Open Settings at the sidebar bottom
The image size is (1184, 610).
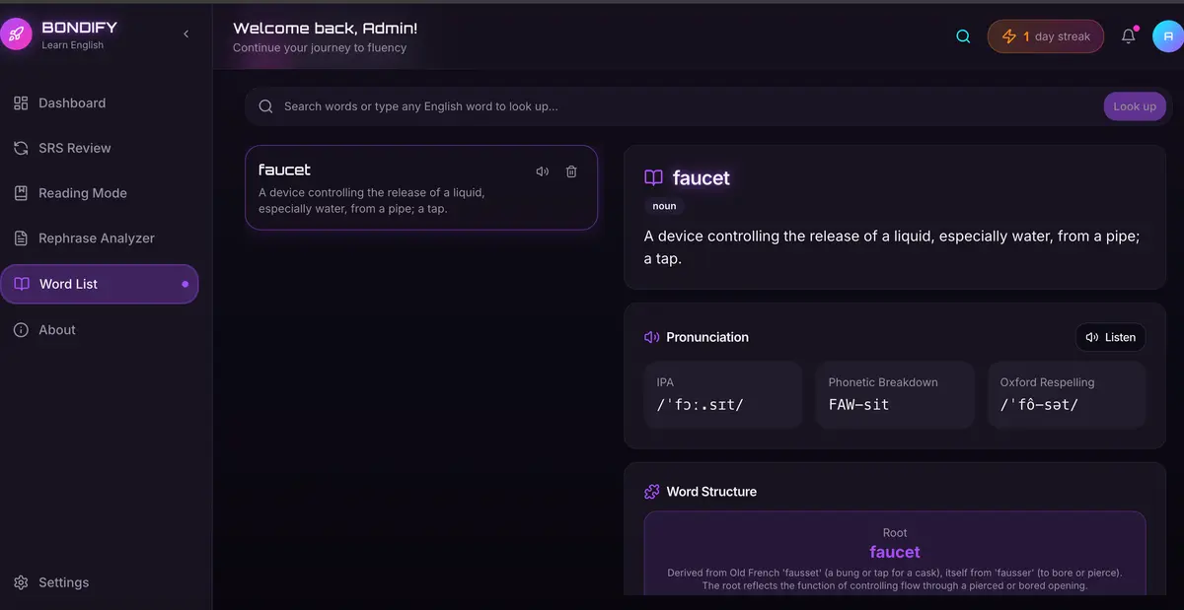pos(63,582)
